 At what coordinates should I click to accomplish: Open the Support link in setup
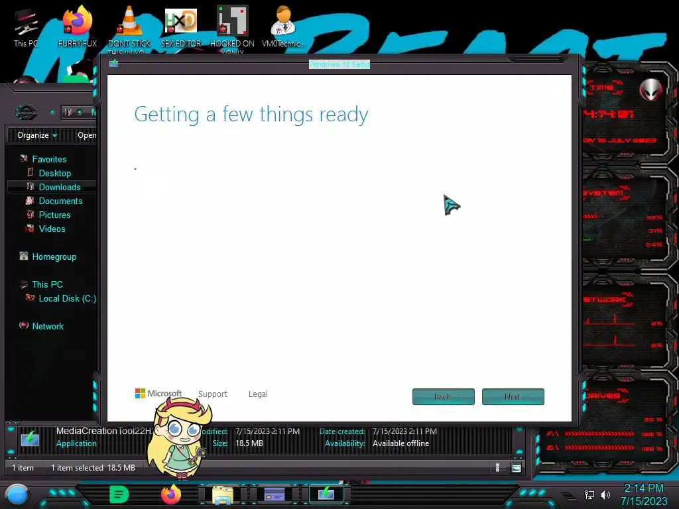pos(213,394)
